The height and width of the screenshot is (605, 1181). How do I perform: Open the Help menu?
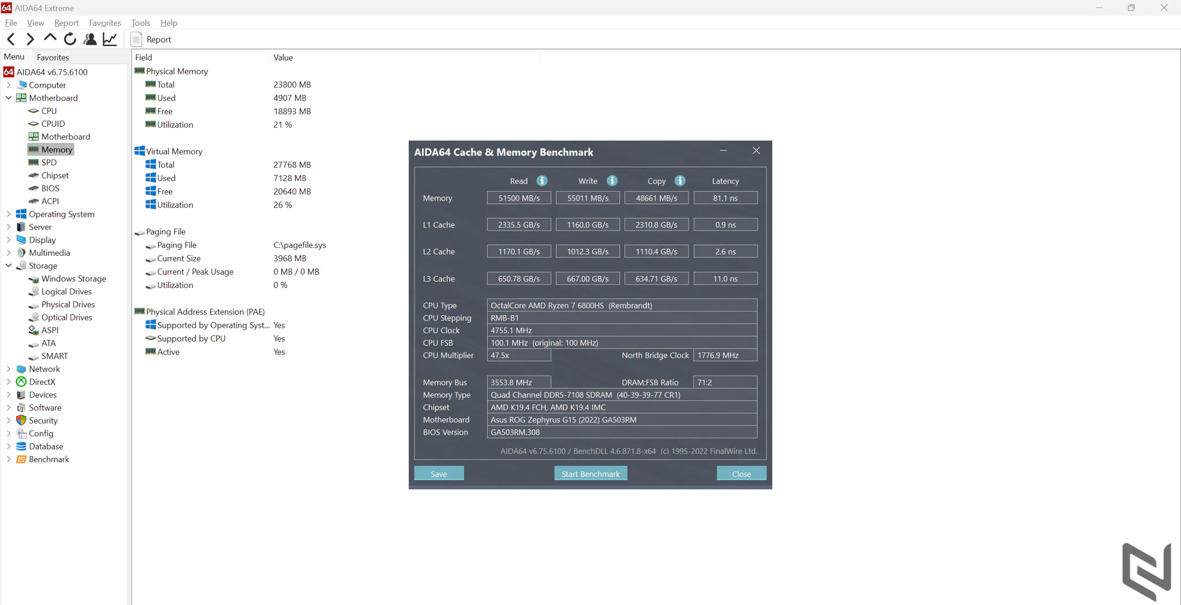(169, 23)
